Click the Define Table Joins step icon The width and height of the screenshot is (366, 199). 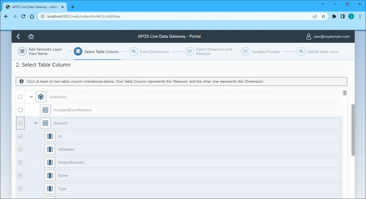[x=301, y=51]
